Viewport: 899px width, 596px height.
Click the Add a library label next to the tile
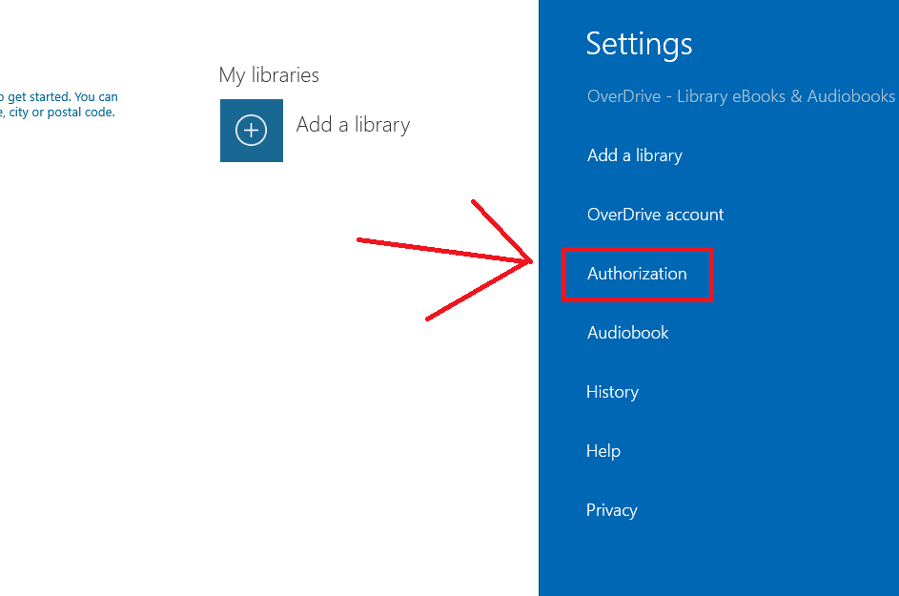[x=353, y=125]
